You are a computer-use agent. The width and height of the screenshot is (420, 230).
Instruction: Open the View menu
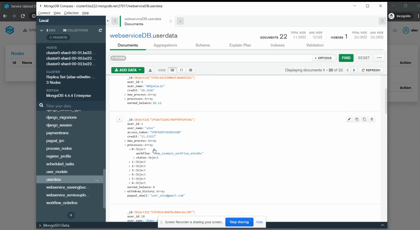tap(57, 13)
